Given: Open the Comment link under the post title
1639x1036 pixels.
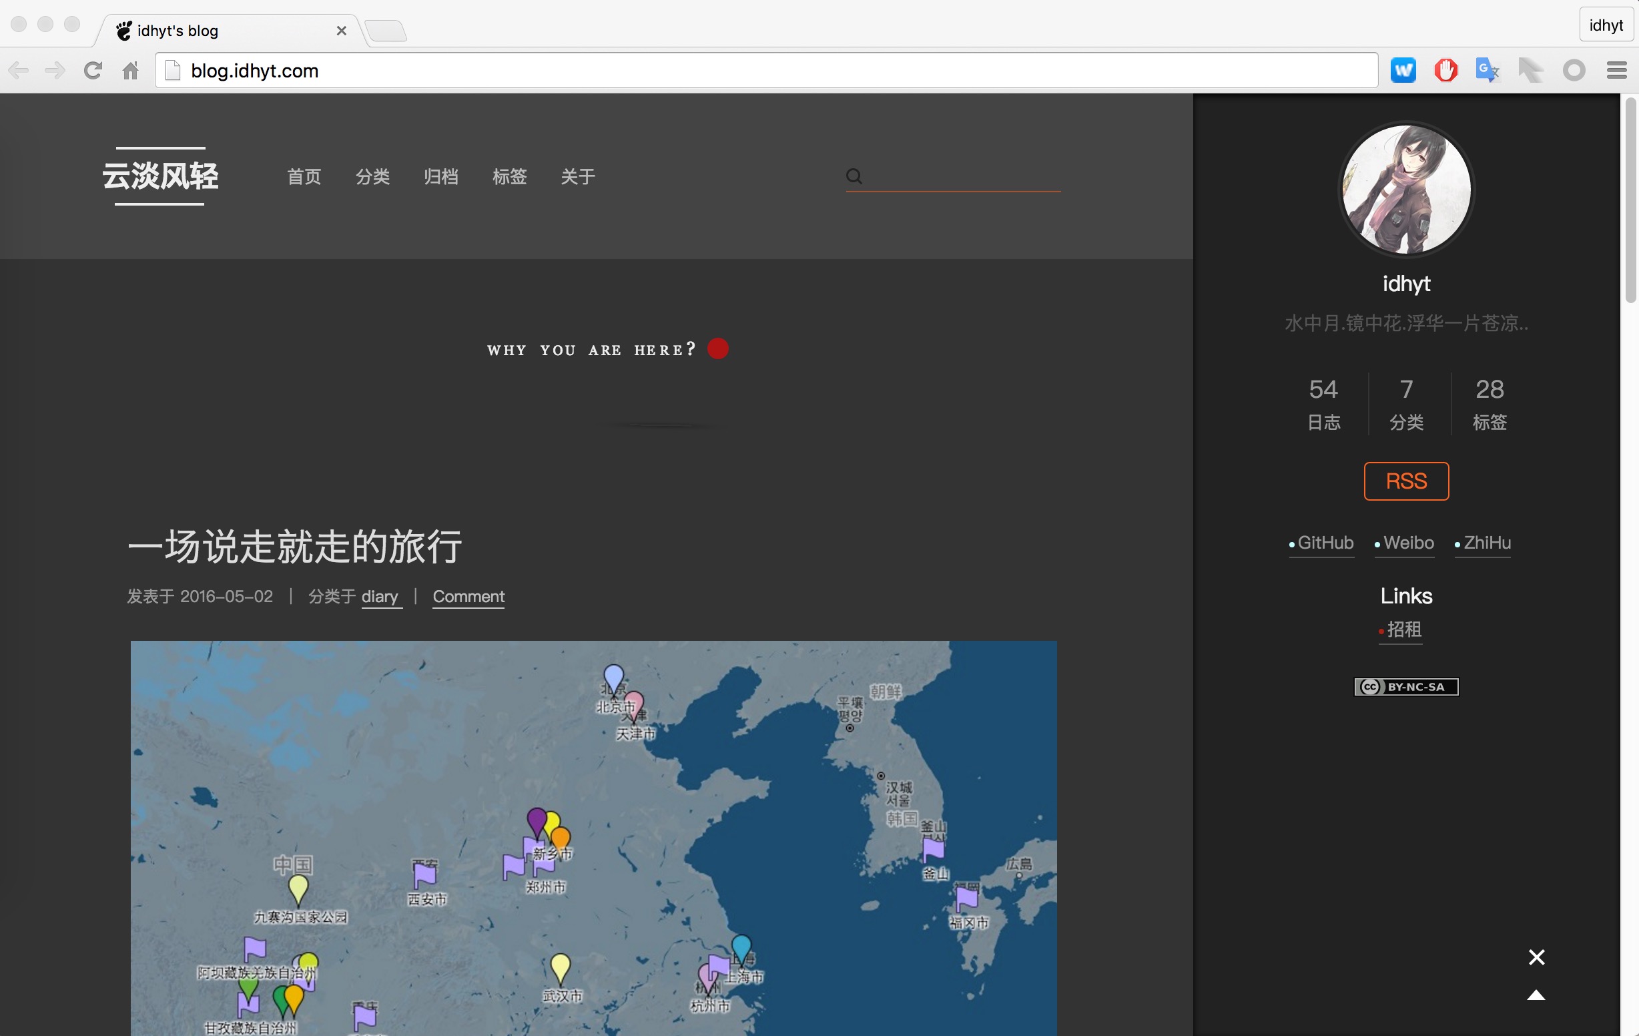Looking at the screenshot, I should [x=468, y=596].
